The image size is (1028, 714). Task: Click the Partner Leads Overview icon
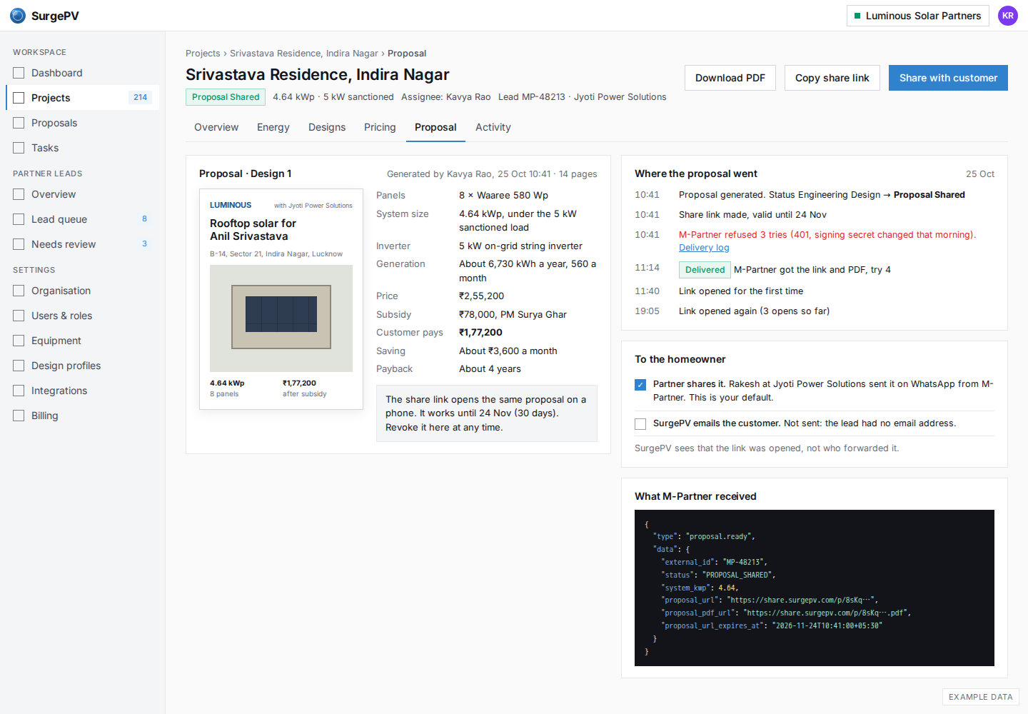tap(19, 194)
